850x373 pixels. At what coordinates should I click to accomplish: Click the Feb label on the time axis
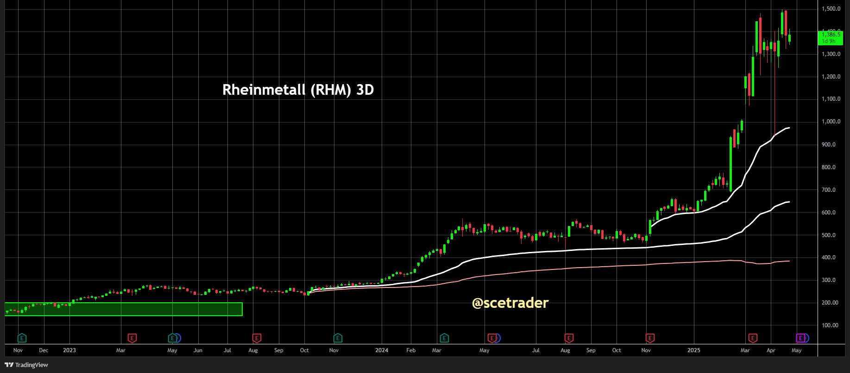[x=411, y=350]
